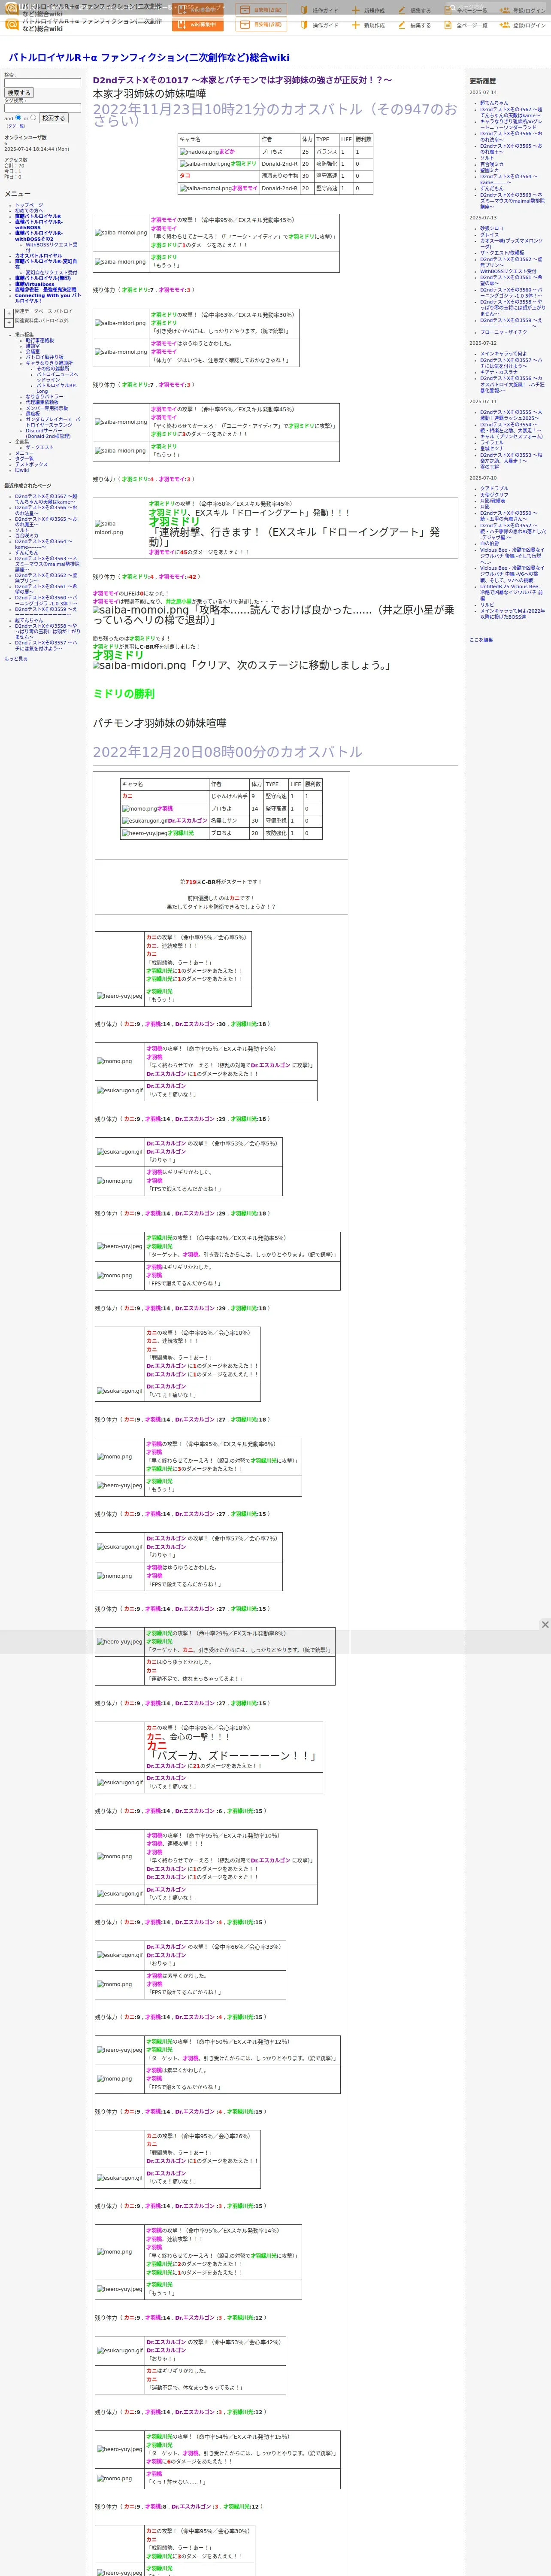The image size is (551, 2576).
Task: Click the タコ character name in the first table
Action: (x=185, y=176)
